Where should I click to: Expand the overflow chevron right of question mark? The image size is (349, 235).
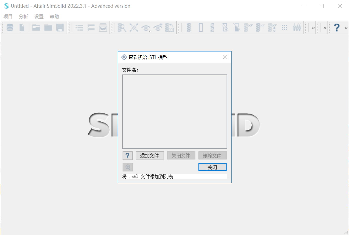pos(346,28)
